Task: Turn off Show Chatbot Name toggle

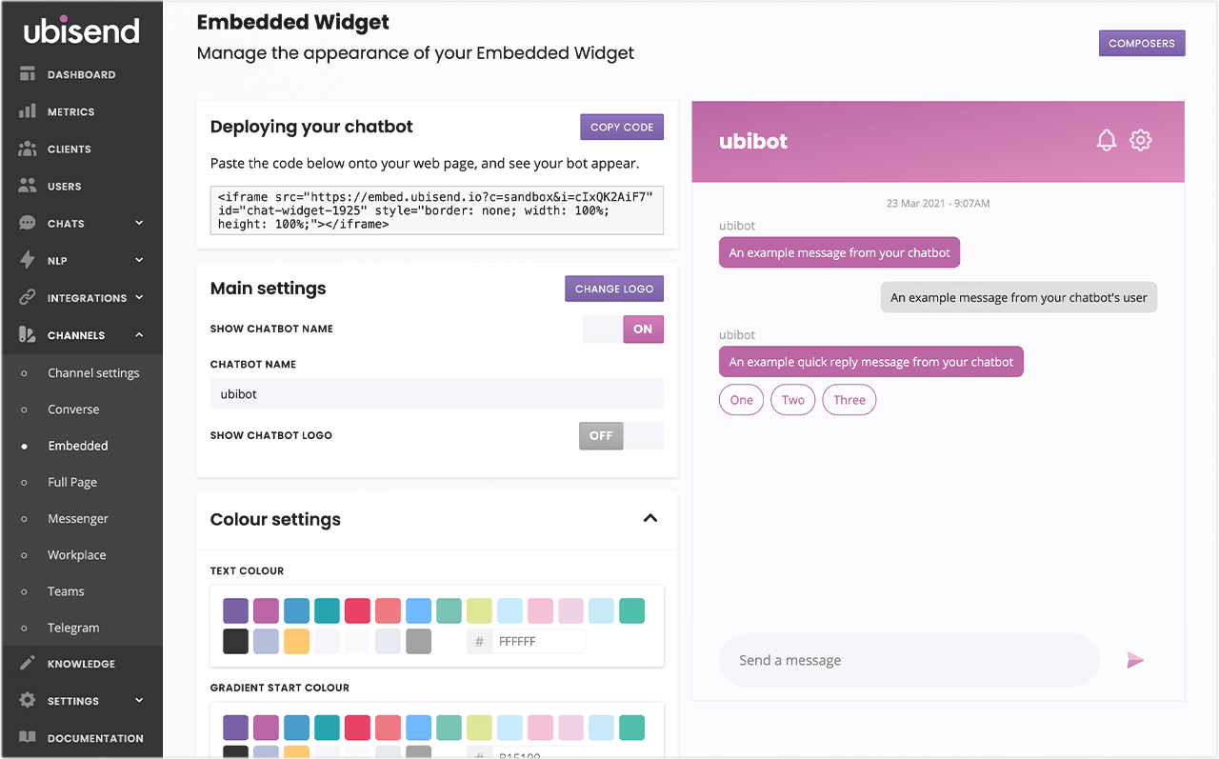Action: point(623,329)
